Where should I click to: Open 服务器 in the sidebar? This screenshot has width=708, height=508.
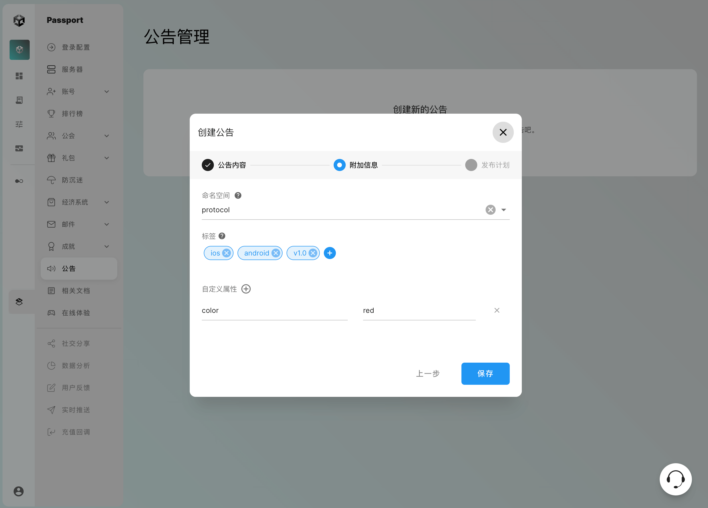click(72, 69)
